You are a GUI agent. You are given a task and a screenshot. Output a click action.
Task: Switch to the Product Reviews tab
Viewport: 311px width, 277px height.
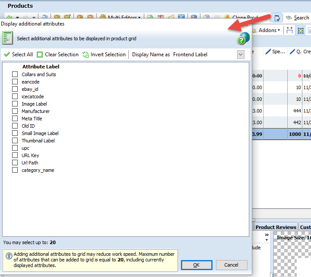pos(276,227)
